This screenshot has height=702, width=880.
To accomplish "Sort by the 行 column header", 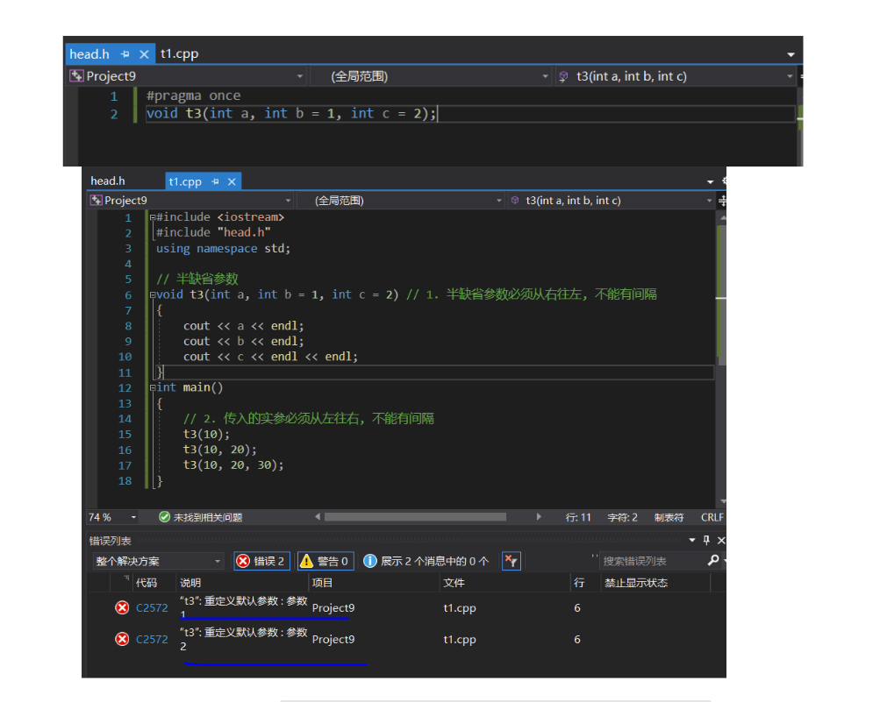I will point(579,583).
